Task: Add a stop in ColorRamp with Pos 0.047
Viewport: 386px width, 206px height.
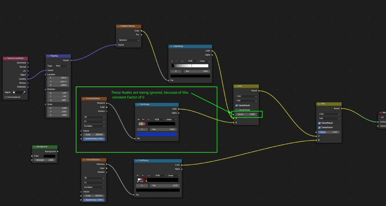Action: (x=139, y=120)
